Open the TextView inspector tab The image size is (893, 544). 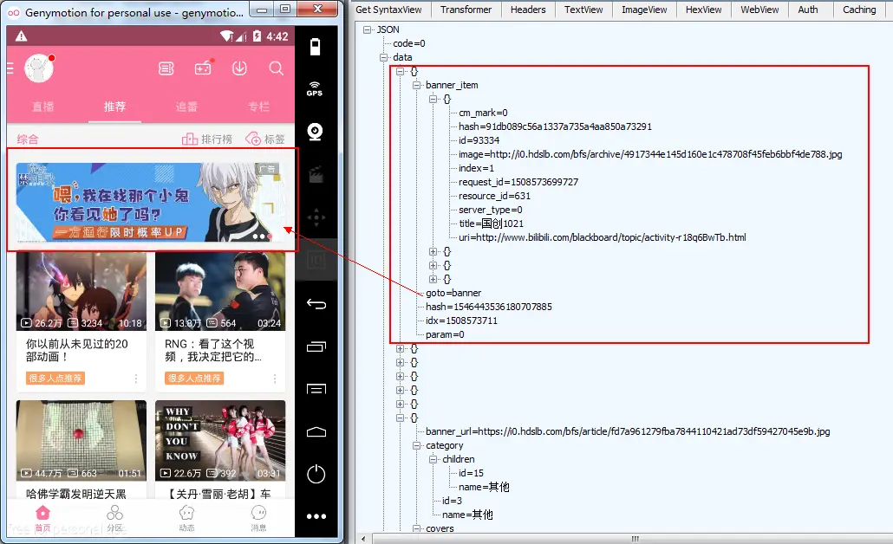583,10
